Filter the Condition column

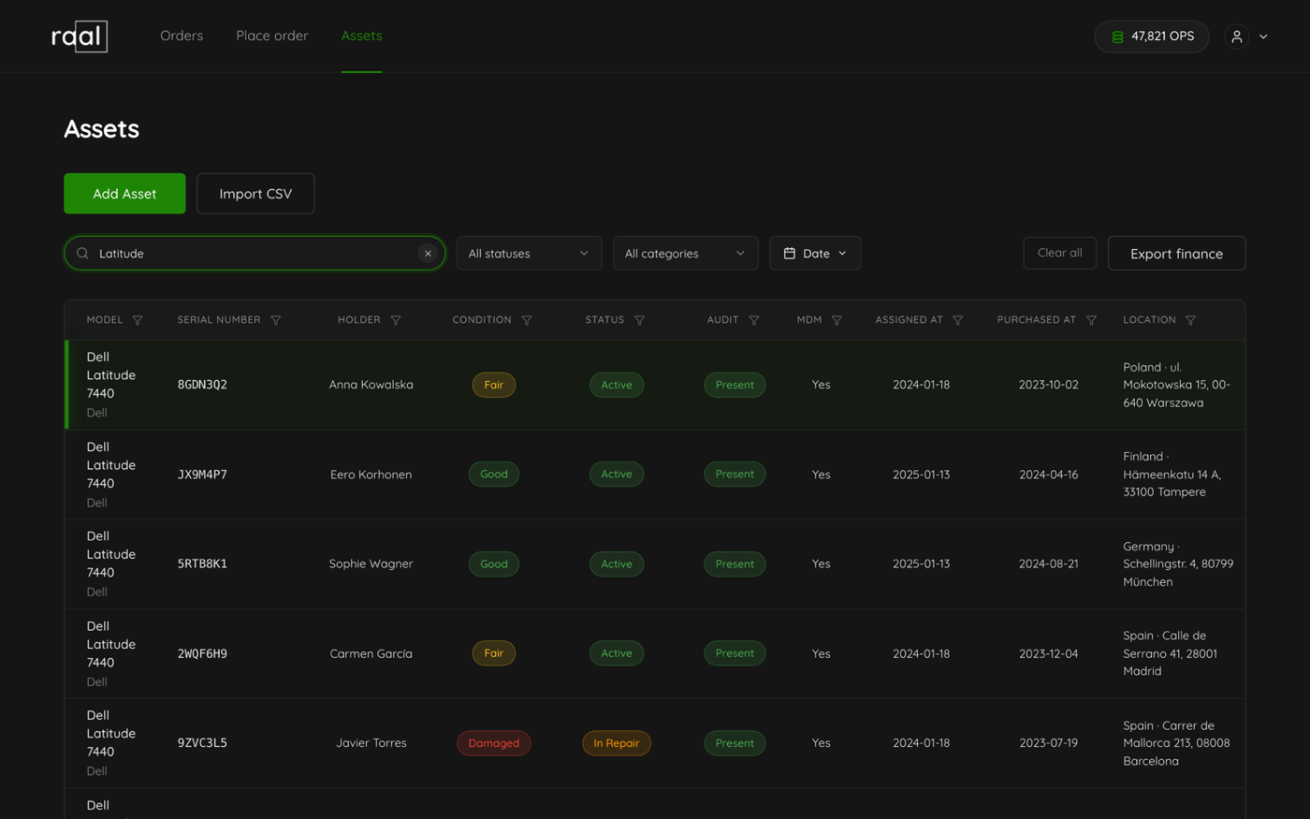[527, 320]
